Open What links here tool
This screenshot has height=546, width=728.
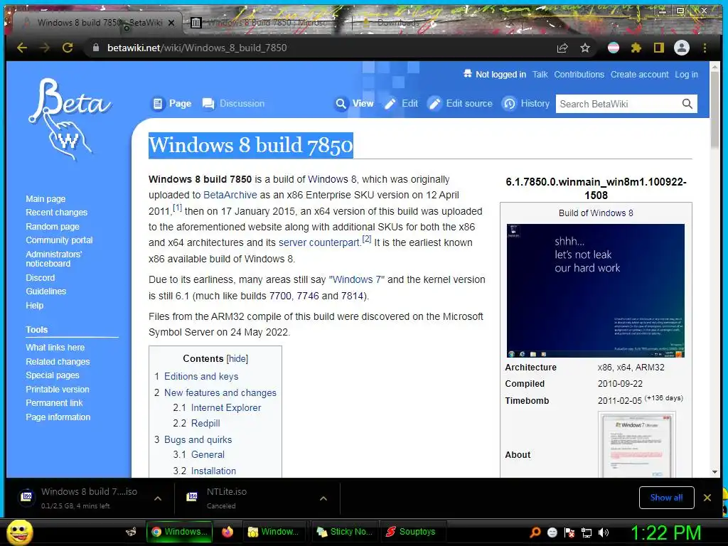[55, 347]
